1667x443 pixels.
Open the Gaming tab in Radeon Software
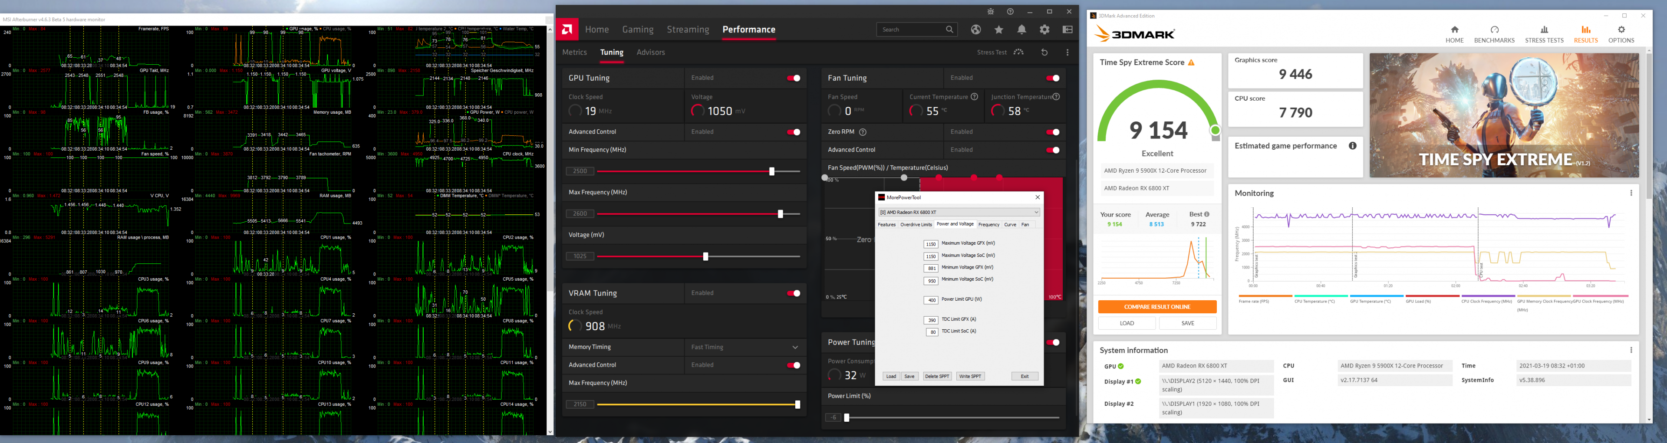click(x=637, y=29)
